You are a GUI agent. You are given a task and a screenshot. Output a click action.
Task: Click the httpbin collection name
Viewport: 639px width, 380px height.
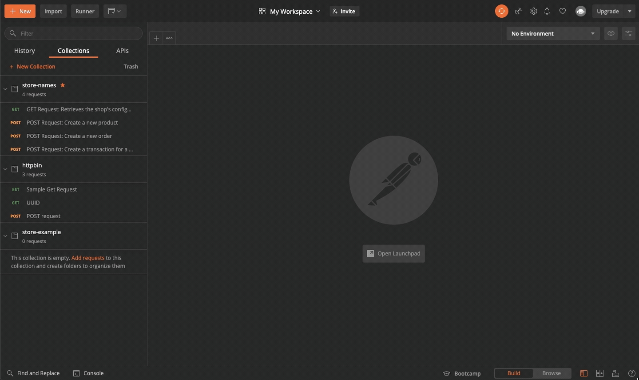pyautogui.click(x=32, y=165)
